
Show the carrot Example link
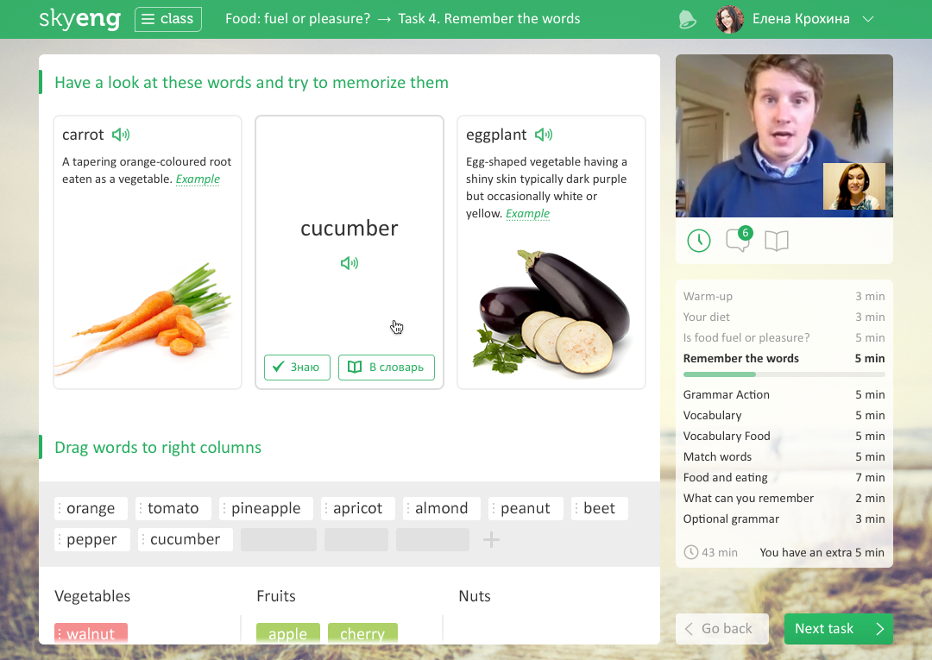[x=198, y=179]
